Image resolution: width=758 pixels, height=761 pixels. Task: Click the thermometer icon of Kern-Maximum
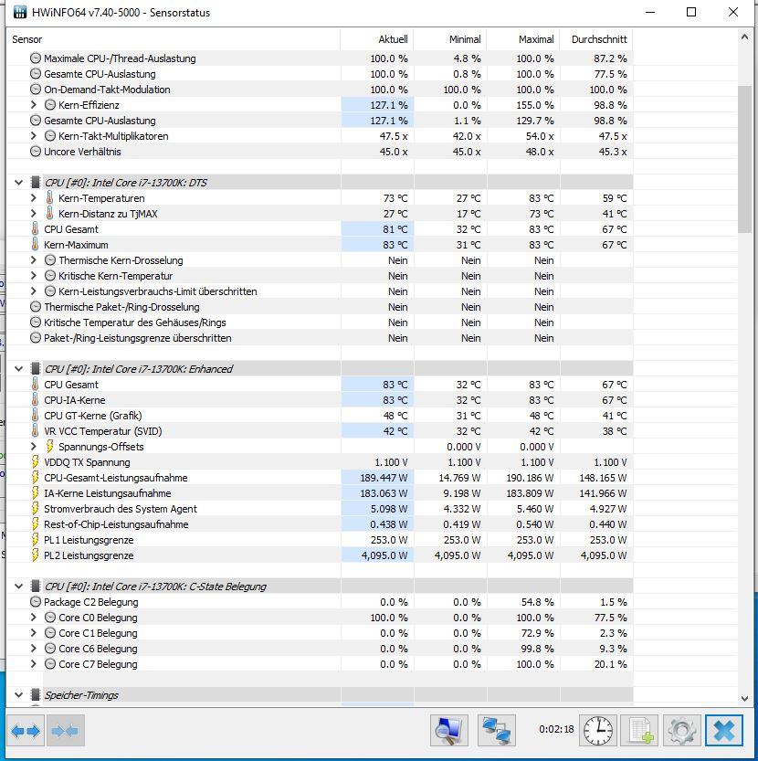pyautogui.click(x=35, y=245)
